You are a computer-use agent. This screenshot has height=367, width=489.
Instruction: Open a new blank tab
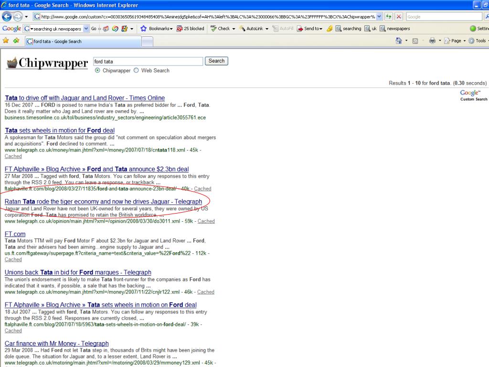point(147,41)
